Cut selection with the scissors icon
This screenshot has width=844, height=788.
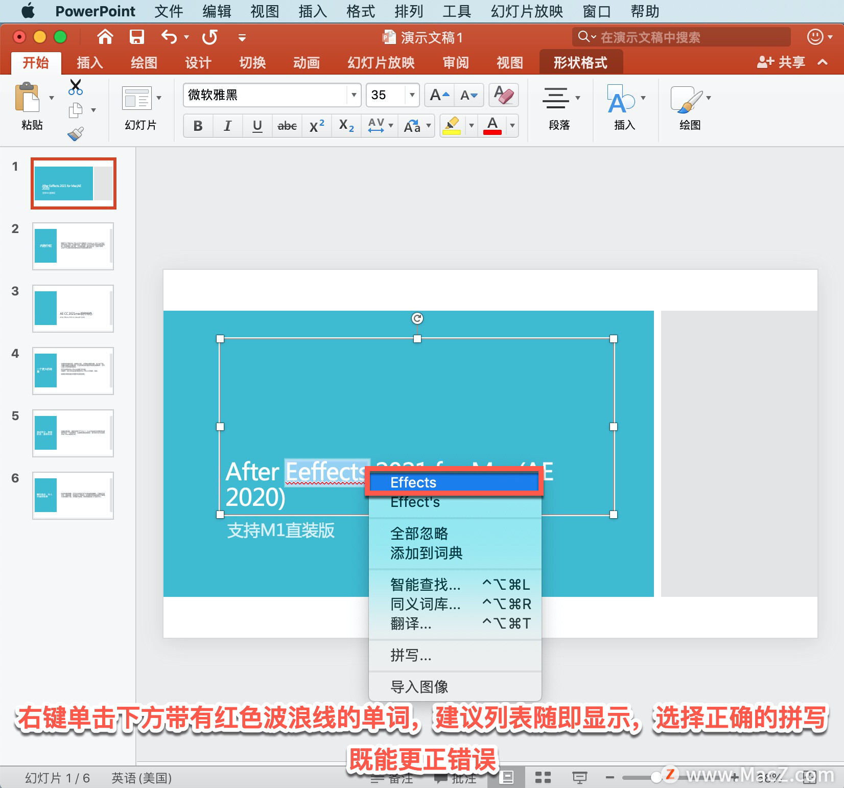76,87
